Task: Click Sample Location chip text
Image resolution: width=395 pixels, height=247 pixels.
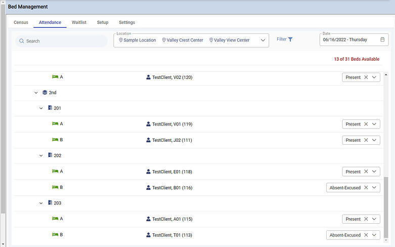Action: coord(140,40)
